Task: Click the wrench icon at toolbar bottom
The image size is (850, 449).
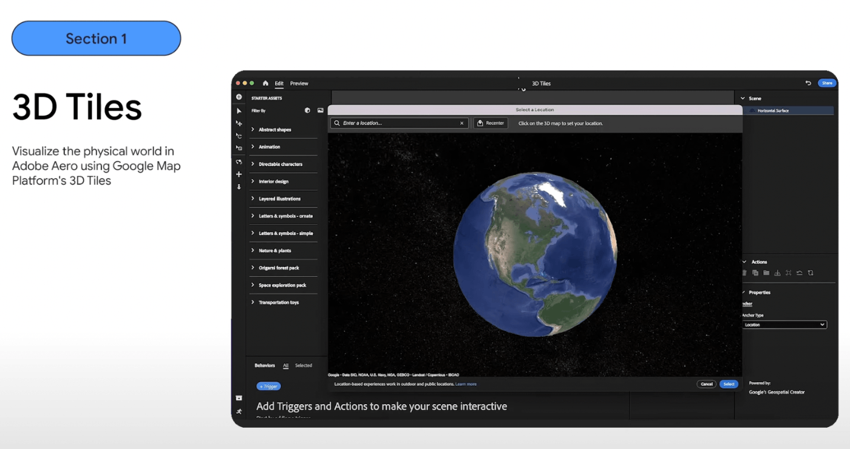Action: pos(239,411)
